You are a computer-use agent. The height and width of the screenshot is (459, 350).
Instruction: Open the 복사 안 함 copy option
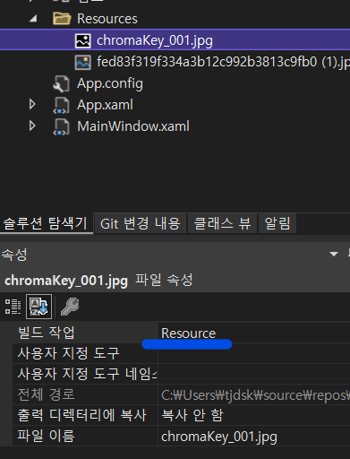tap(254, 415)
